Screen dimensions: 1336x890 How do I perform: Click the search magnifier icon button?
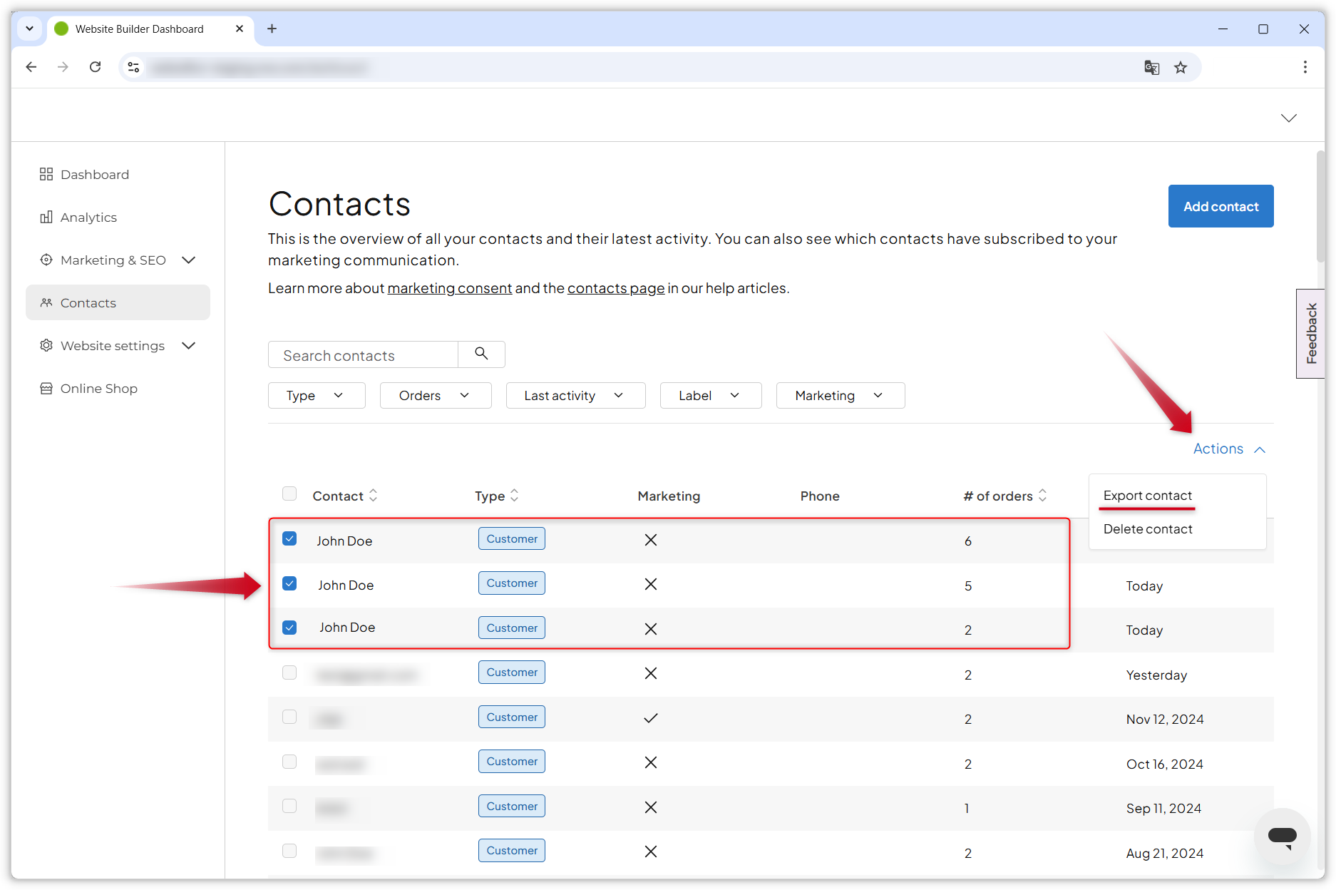point(481,354)
